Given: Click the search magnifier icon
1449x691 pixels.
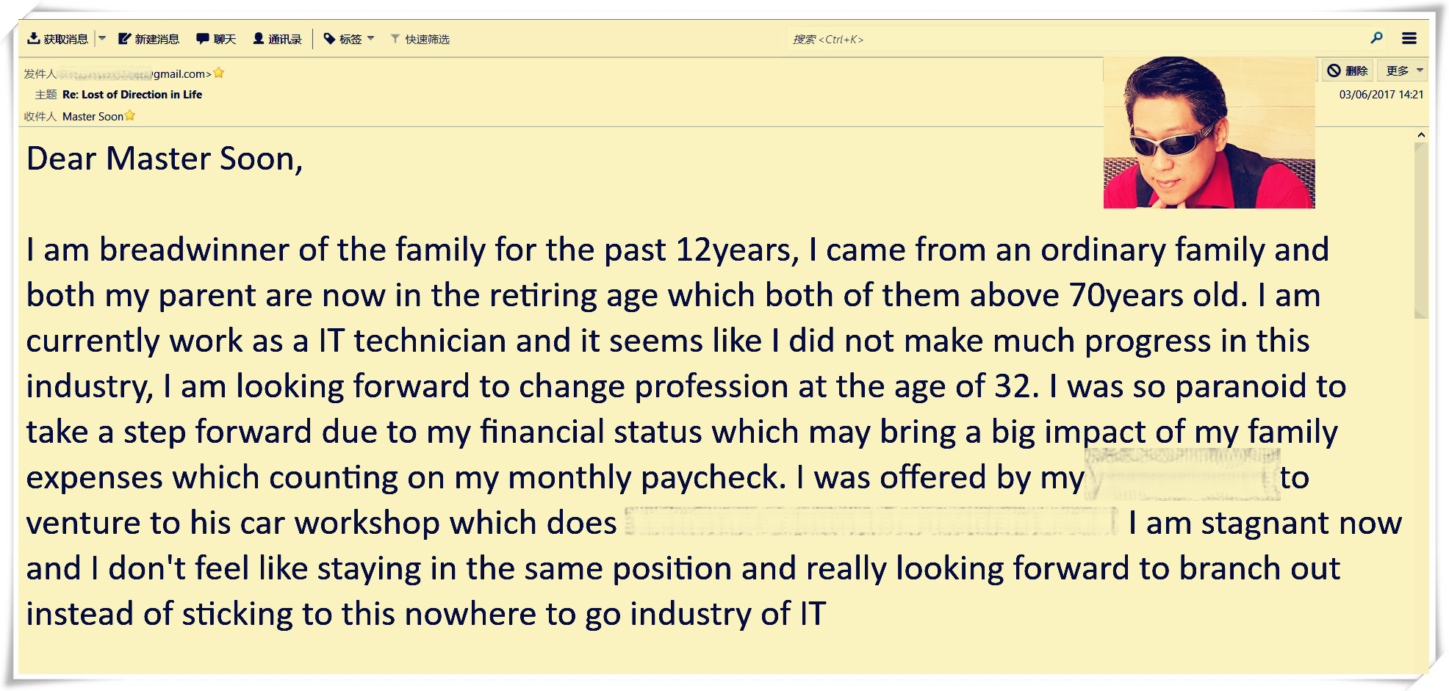Looking at the screenshot, I should coord(1376,38).
